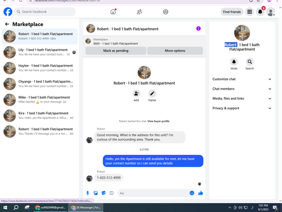Open the Groups icon in top navigation
Viewport: 282px width, 212px height.
coord(166,12)
